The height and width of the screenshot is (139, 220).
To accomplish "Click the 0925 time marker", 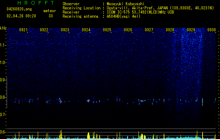I will [107, 30].
